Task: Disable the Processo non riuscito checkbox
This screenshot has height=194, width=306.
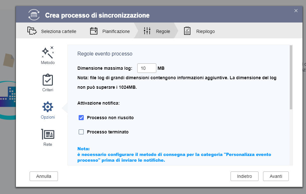Action: [81, 118]
